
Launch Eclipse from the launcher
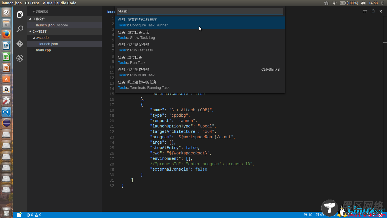pyautogui.click(x=6, y=123)
